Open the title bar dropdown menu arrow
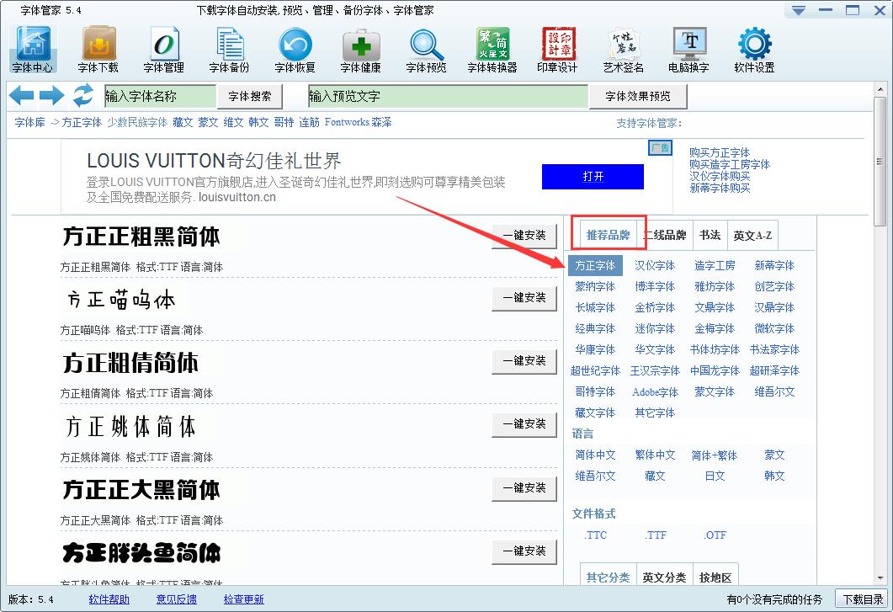The height and width of the screenshot is (612, 893). pos(799,10)
